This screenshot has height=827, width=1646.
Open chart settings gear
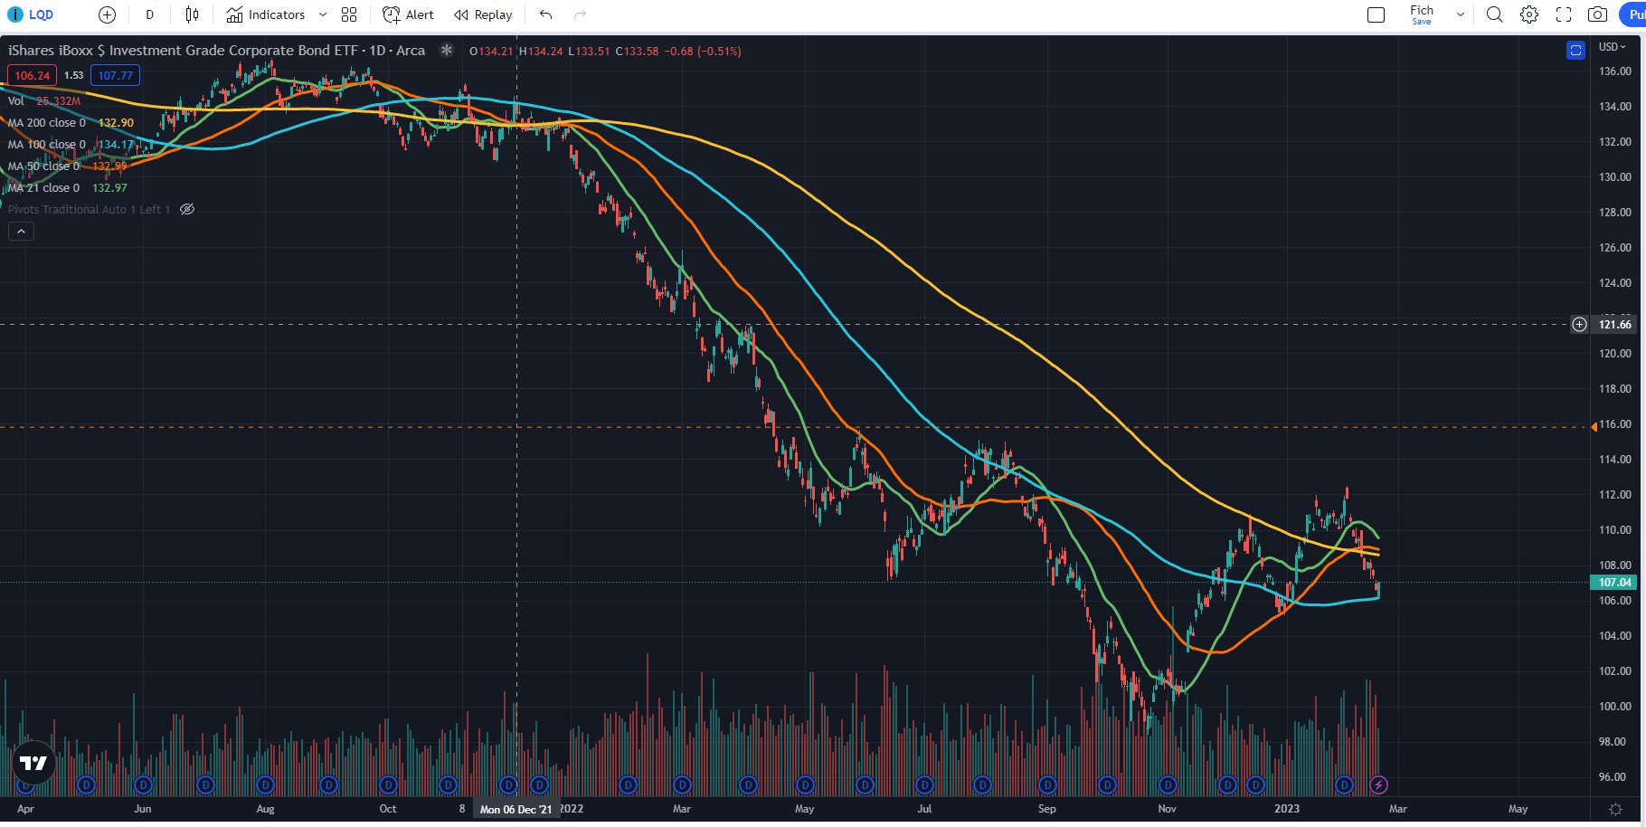pyautogui.click(x=1529, y=14)
